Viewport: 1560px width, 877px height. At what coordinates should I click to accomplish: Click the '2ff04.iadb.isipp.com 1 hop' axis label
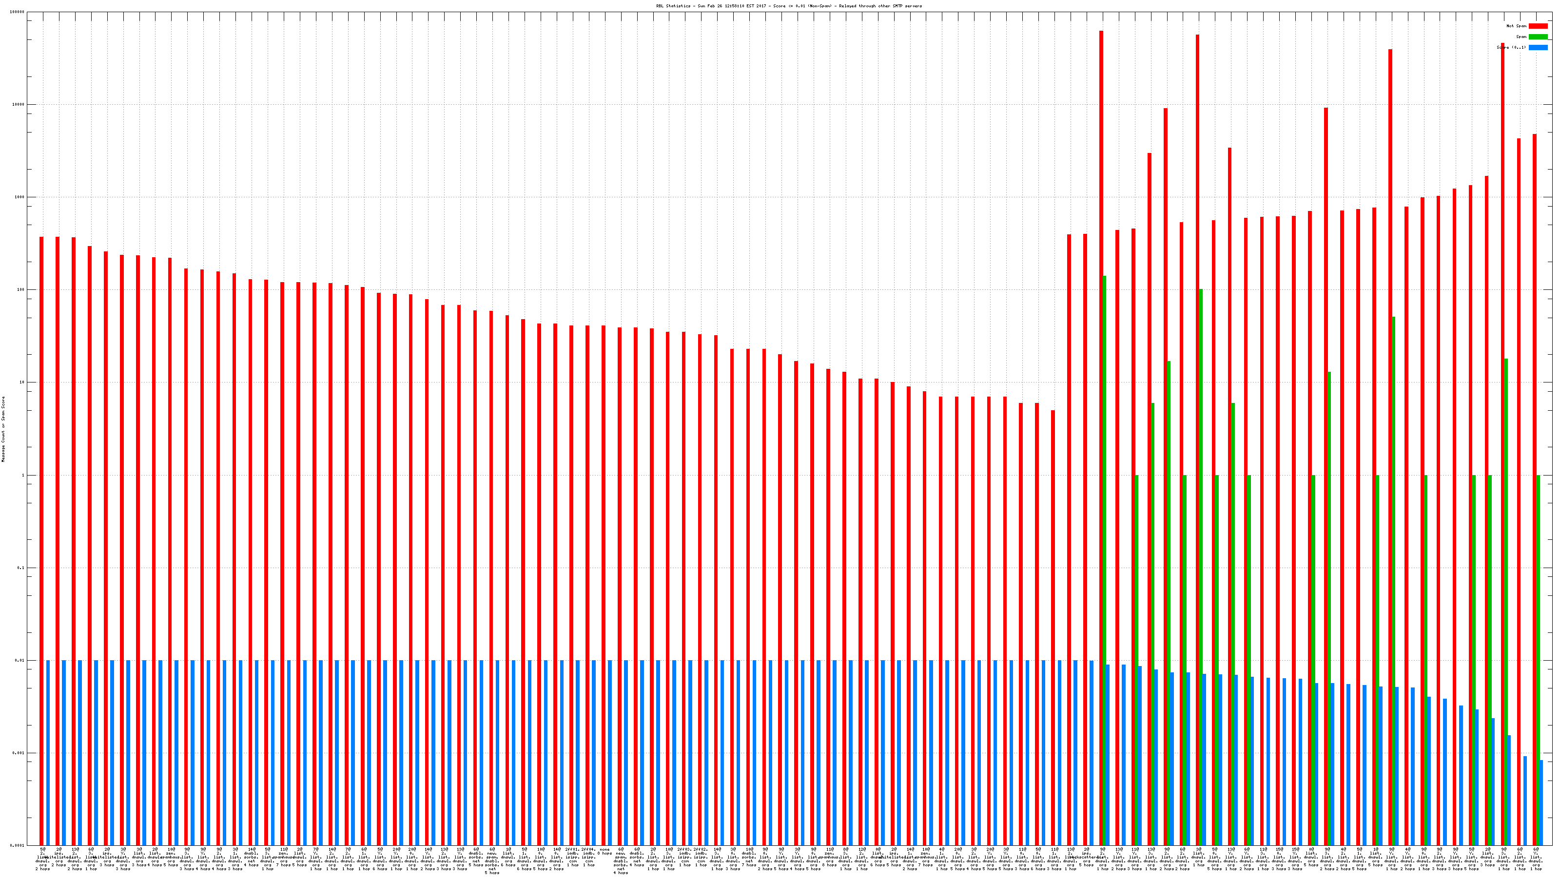(588, 857)
